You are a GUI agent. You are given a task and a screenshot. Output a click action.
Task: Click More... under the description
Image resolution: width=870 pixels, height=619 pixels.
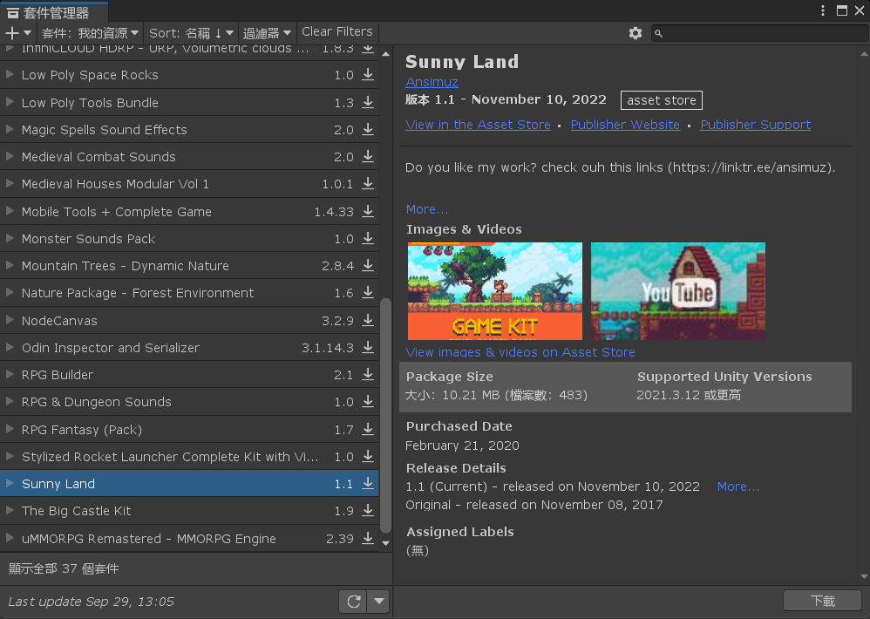[427, 209]
